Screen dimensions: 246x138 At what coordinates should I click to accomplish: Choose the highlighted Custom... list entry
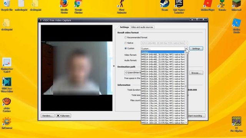(x=163, y=52)
